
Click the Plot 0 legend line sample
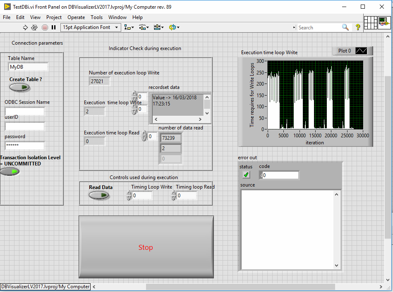pyautogui.click(x=361, y=50)
